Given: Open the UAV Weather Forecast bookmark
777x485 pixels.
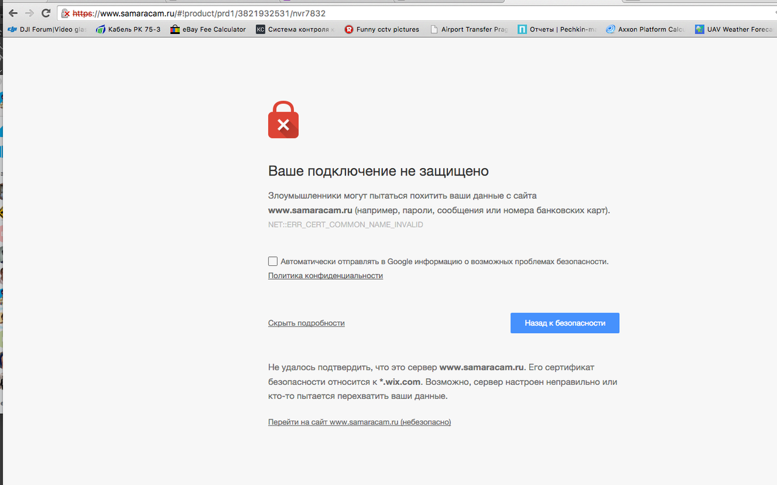Looking at the screenshot, I should (x=734, y=29).
